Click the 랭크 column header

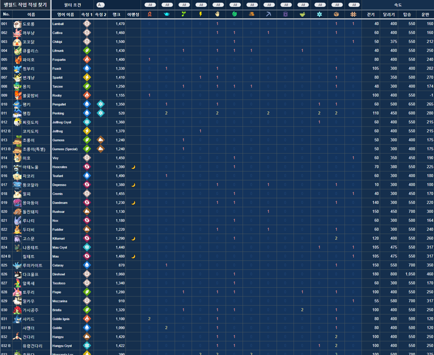tap(117, 15)
